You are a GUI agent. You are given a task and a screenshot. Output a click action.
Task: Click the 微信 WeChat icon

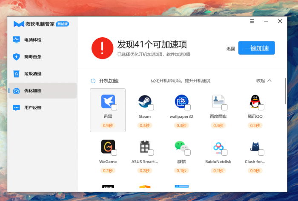tap(181, 146)
